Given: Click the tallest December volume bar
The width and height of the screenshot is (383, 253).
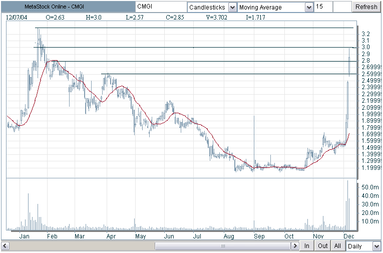Looking at the screenshot, I should point(347,205).
